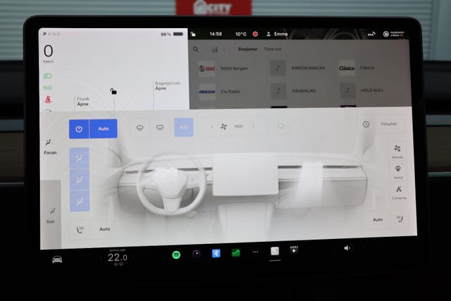Select the Bak rear climate tab
451x301 pixels.
pyautogui.click(x=51, y=216)
